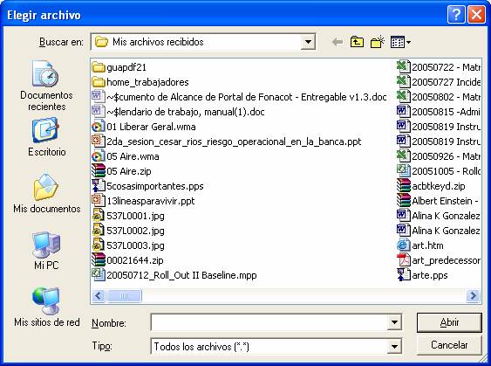491x366 pixels.
Task: Click the Back arrow in toolbar
Action: [x=337, y=42]
